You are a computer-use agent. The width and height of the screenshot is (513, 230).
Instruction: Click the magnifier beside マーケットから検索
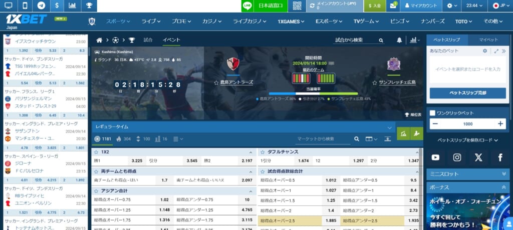click(x=357, y=139)
